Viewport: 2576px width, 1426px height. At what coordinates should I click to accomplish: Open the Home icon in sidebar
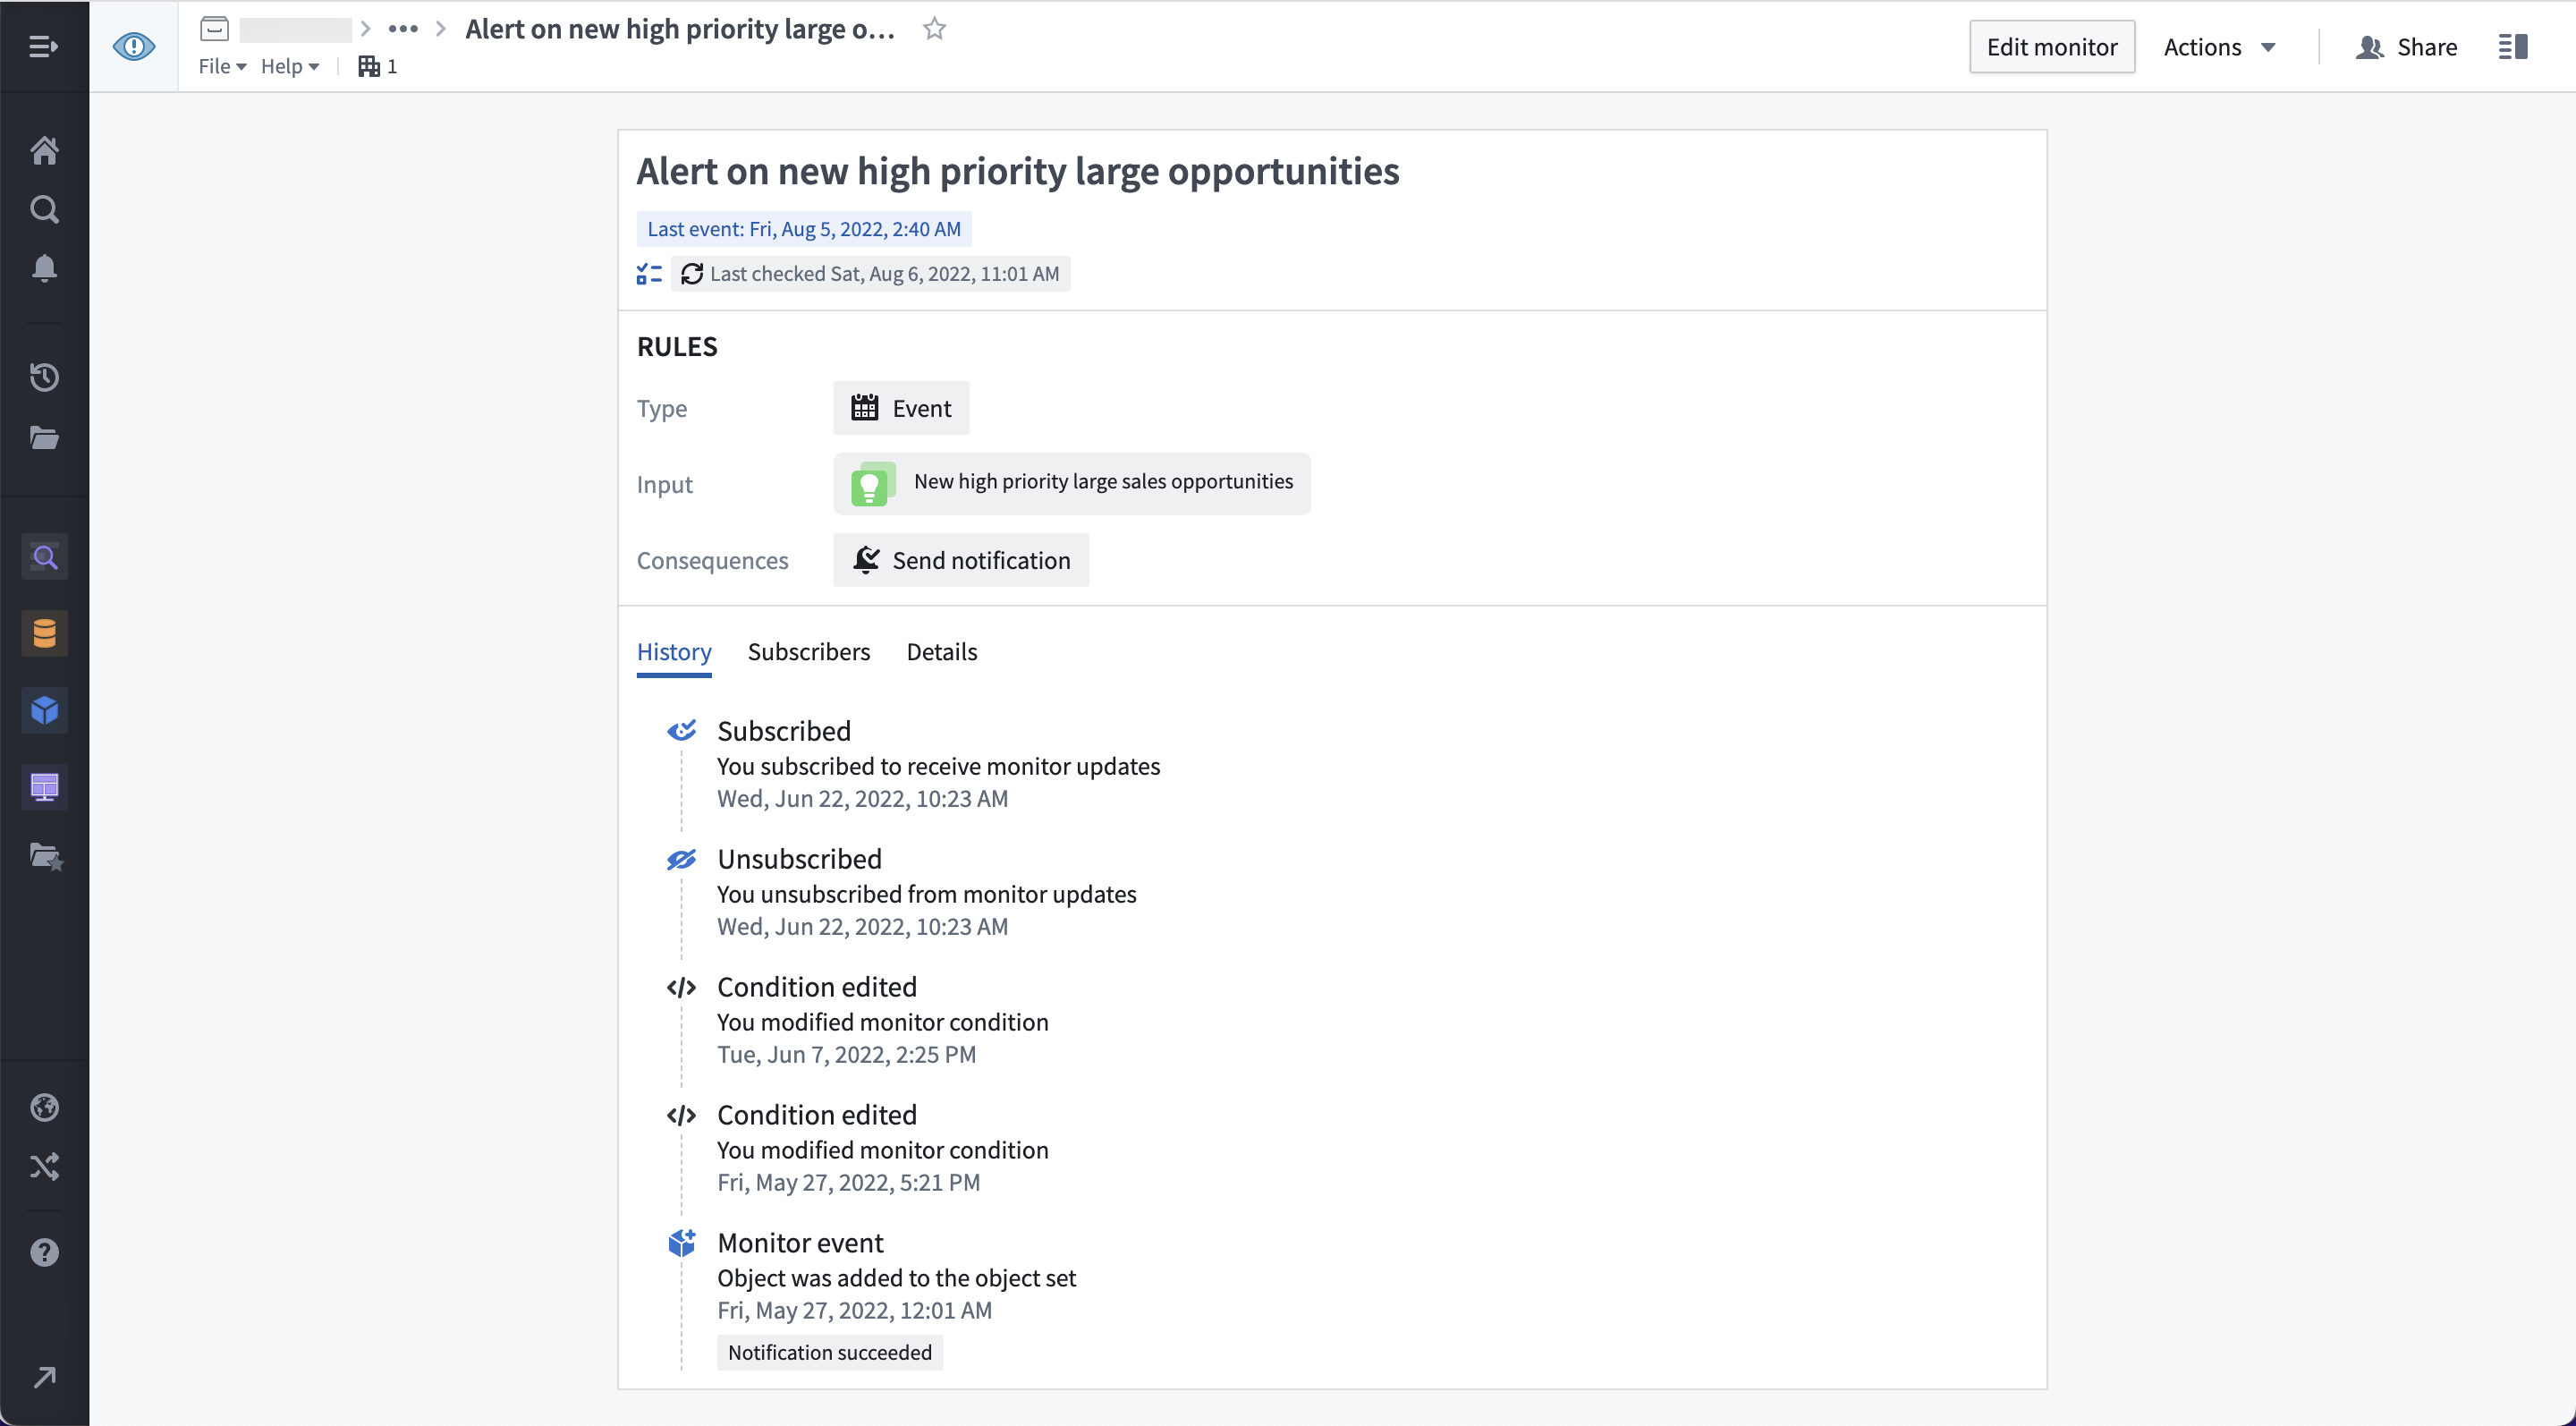tap(44, 150)
